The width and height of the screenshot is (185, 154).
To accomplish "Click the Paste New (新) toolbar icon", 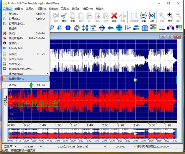I will pos(89,17).
